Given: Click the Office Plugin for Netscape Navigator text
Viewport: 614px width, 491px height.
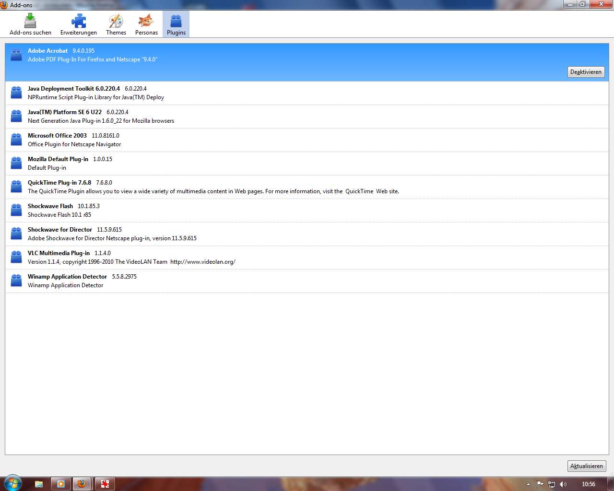Looking at the screenshot, I should (74, 144).
